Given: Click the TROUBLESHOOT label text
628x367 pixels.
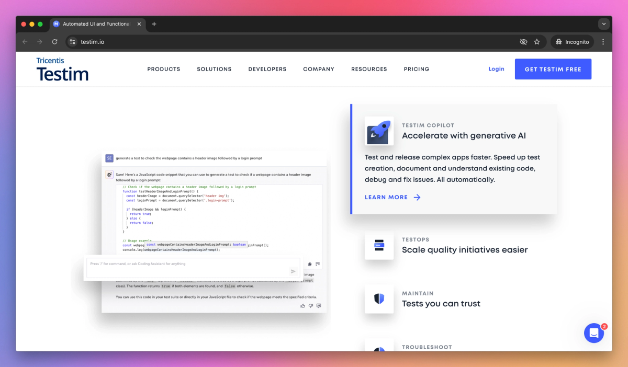Looking at the screenshot, I should pyautogui.click(x=427, y=347).
